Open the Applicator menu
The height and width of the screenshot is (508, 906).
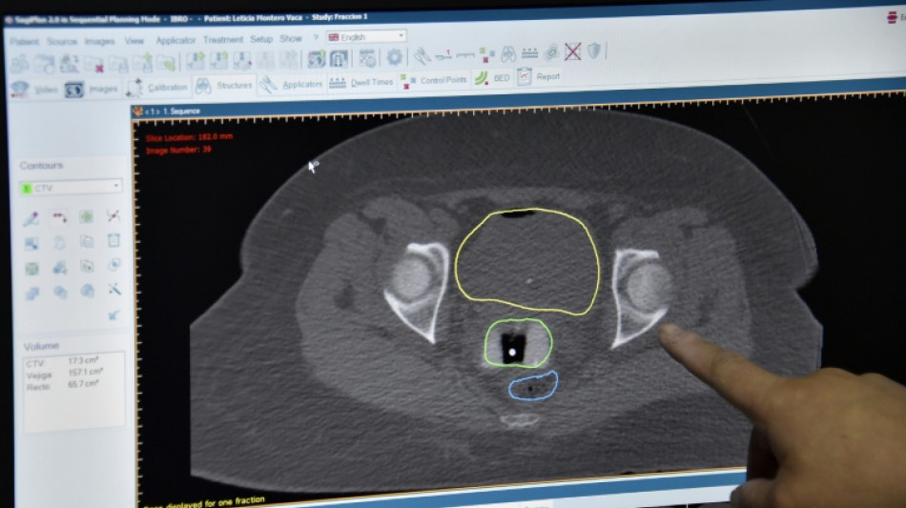pyautogui.click(x=175, y=41)
